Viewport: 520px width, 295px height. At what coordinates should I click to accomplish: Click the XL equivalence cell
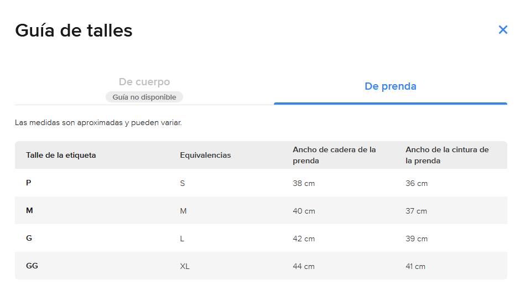[185, 266]
